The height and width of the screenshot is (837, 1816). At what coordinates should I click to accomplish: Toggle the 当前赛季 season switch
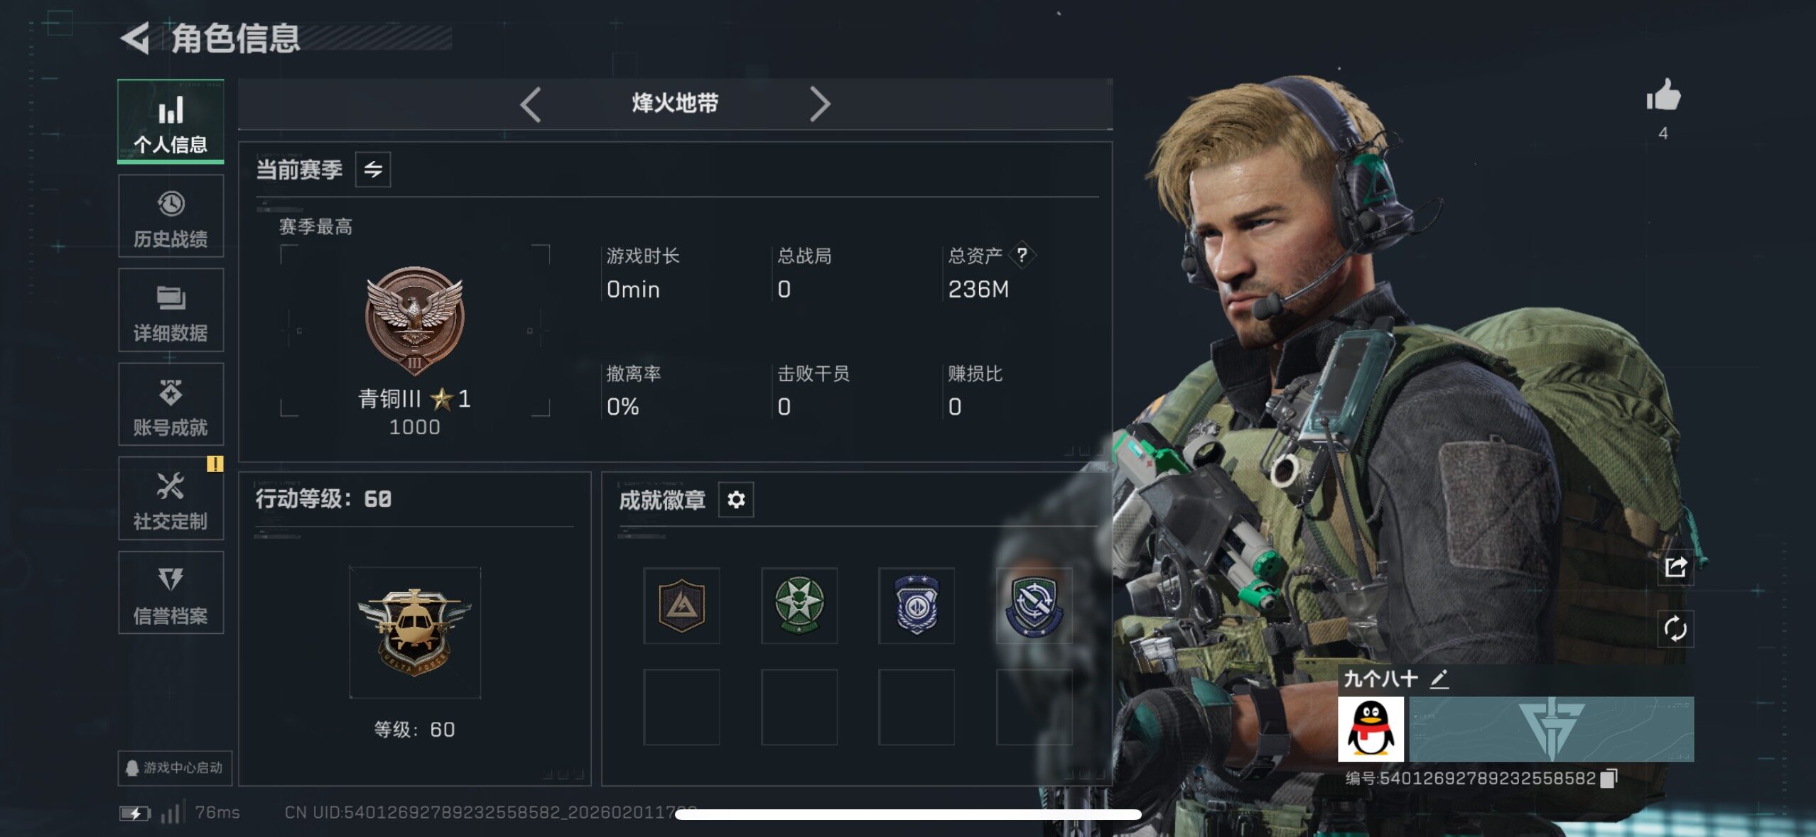(373, 170)
